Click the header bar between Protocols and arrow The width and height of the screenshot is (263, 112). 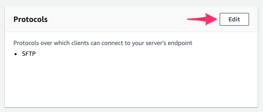coord(115,19)
